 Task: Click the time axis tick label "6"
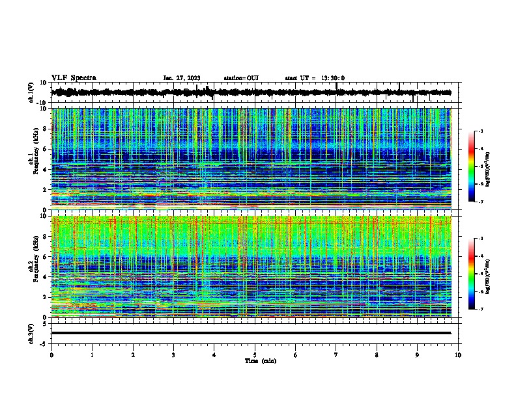click(296, 355)
